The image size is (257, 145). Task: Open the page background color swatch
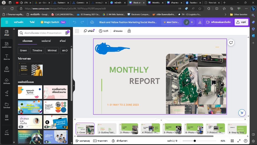[x=77, y=31]
